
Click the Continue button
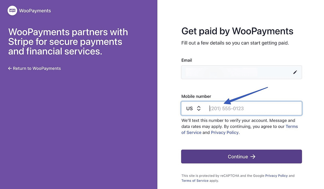point(241,156)
